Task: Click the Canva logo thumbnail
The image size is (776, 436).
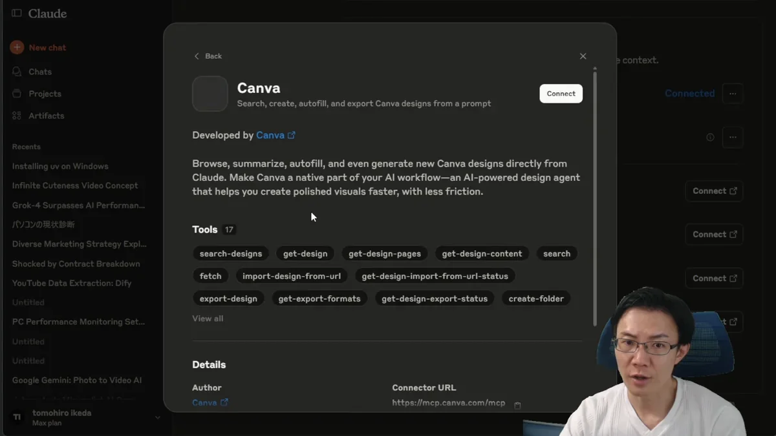Action: pyautogui.click(x=210, y=94)
